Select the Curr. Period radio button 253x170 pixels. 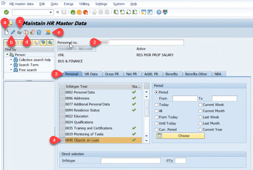pyautogui.click(x=156, y=130)
